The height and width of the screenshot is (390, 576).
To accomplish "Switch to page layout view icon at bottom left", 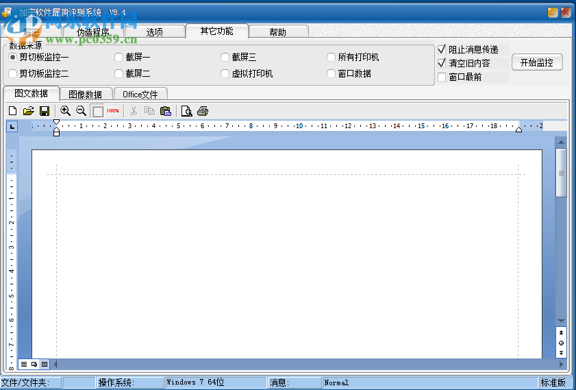I will click(x=34, y=364).
